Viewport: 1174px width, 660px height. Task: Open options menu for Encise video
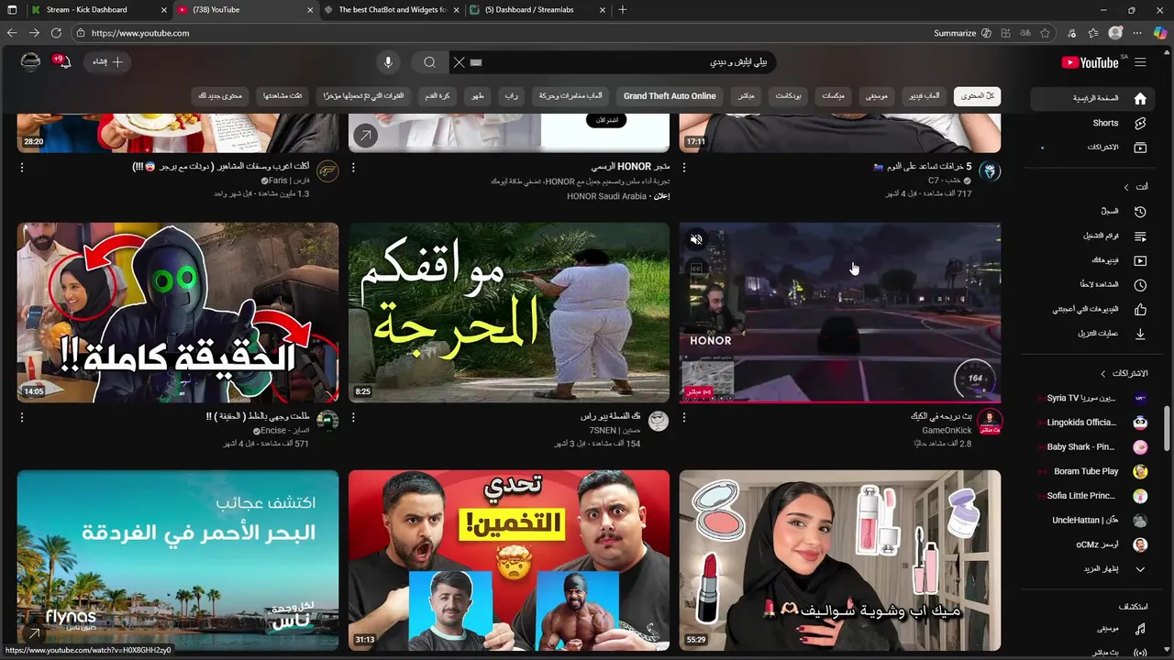point(22,417)
